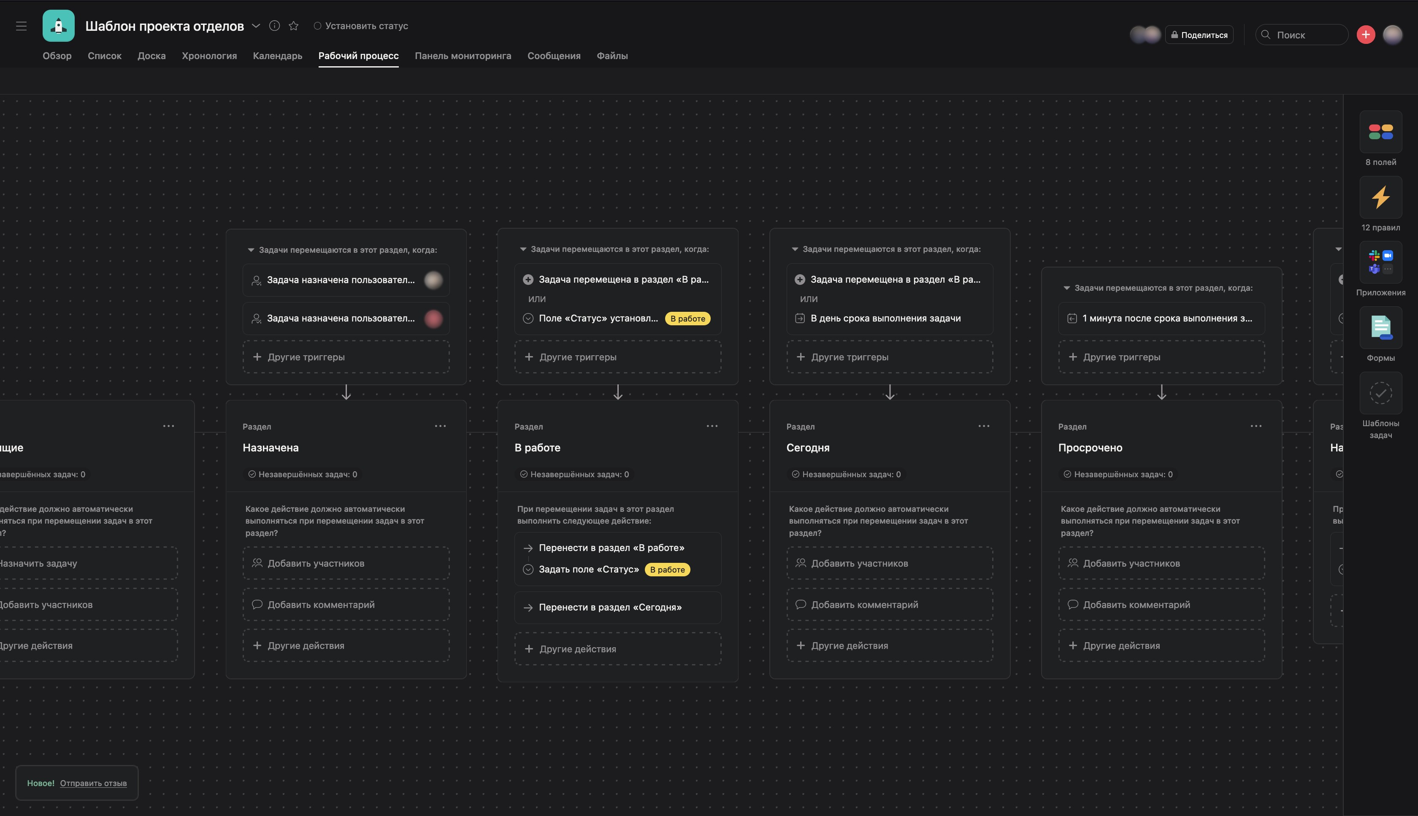The image size is (1418, 816).
Task: Open the «1 минута после срока» trigger
Action: [x=1161, y=318]
